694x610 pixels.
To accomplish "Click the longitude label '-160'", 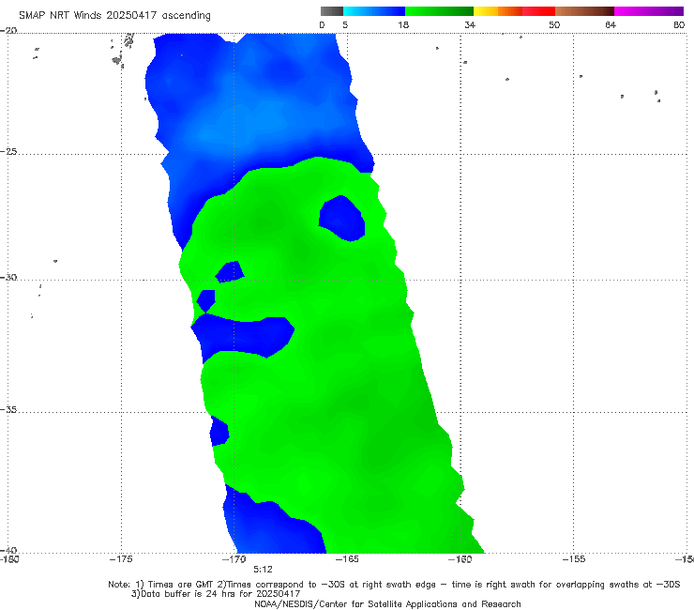I will (x=460, y=559).
